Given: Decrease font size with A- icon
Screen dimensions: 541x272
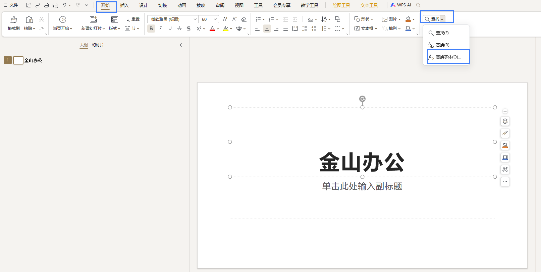Looking at the screenshot, I should 235,19.
